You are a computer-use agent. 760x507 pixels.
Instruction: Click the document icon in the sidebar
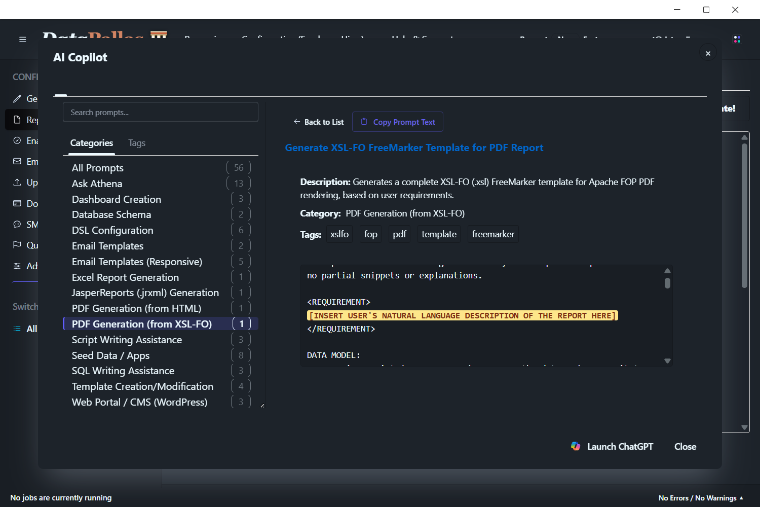(17, 120)
